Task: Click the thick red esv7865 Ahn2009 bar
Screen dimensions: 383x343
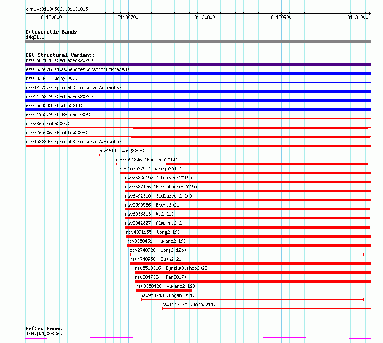Action: 250,128
